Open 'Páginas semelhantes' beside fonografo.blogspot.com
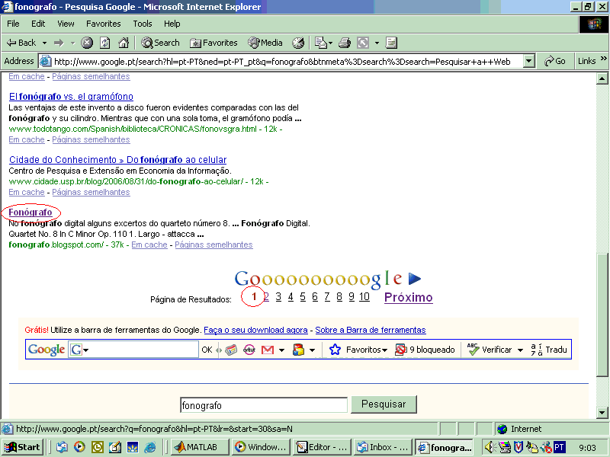Screen dimensions: 610x457 213,244
